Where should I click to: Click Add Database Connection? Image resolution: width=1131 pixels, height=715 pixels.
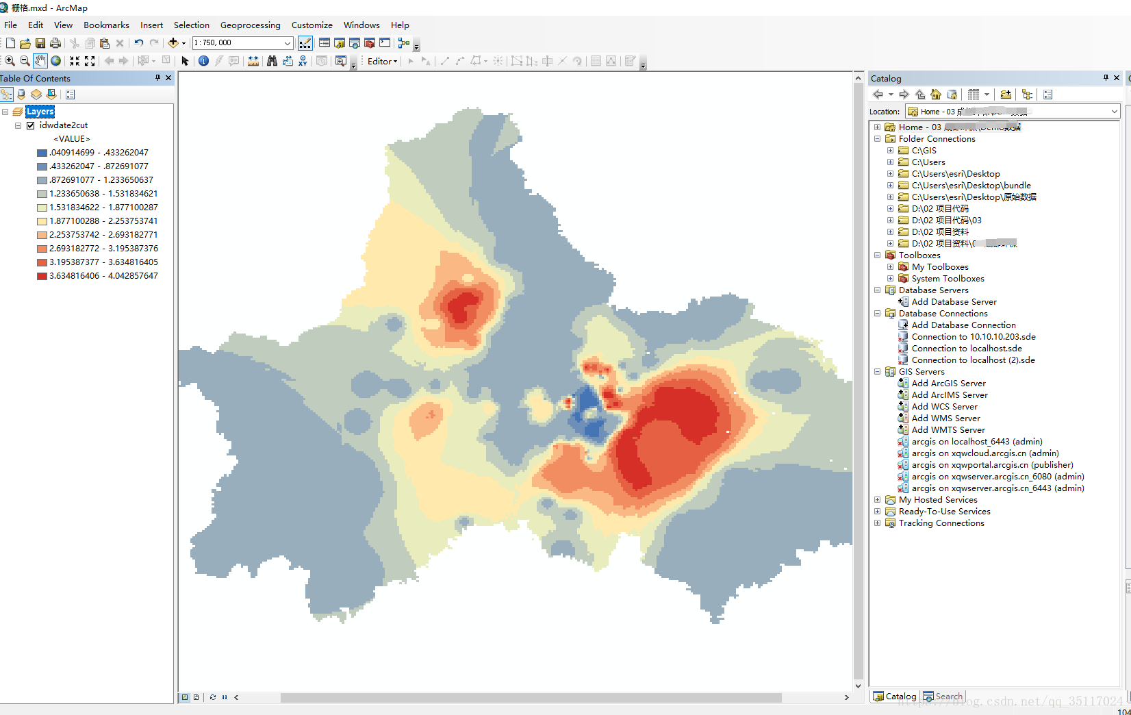[x=963, y=325]
